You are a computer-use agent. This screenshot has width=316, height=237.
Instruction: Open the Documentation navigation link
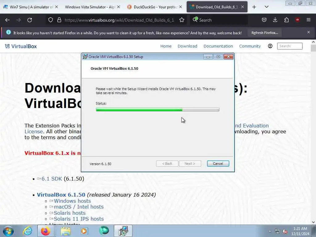click(218, 46)
